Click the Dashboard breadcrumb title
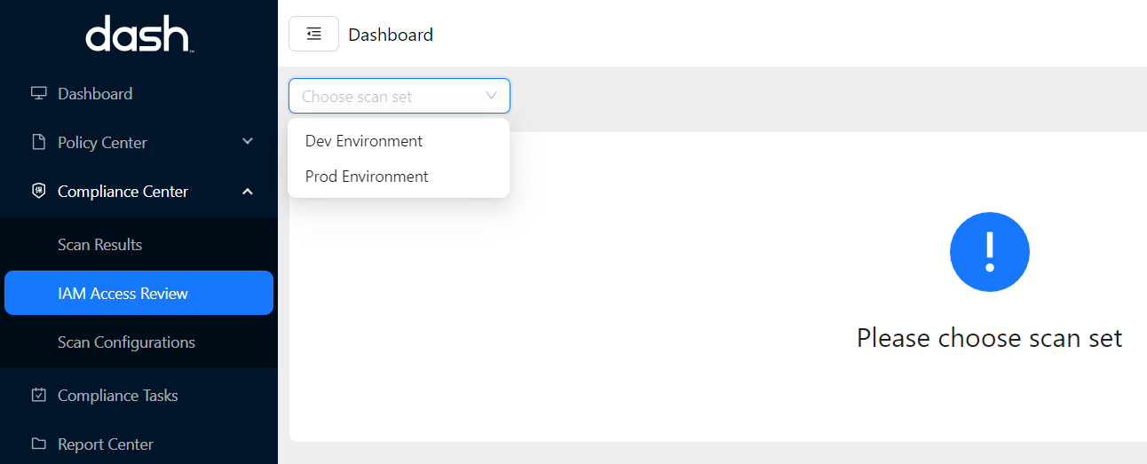 pyautogui.click(x=391, y=35)
